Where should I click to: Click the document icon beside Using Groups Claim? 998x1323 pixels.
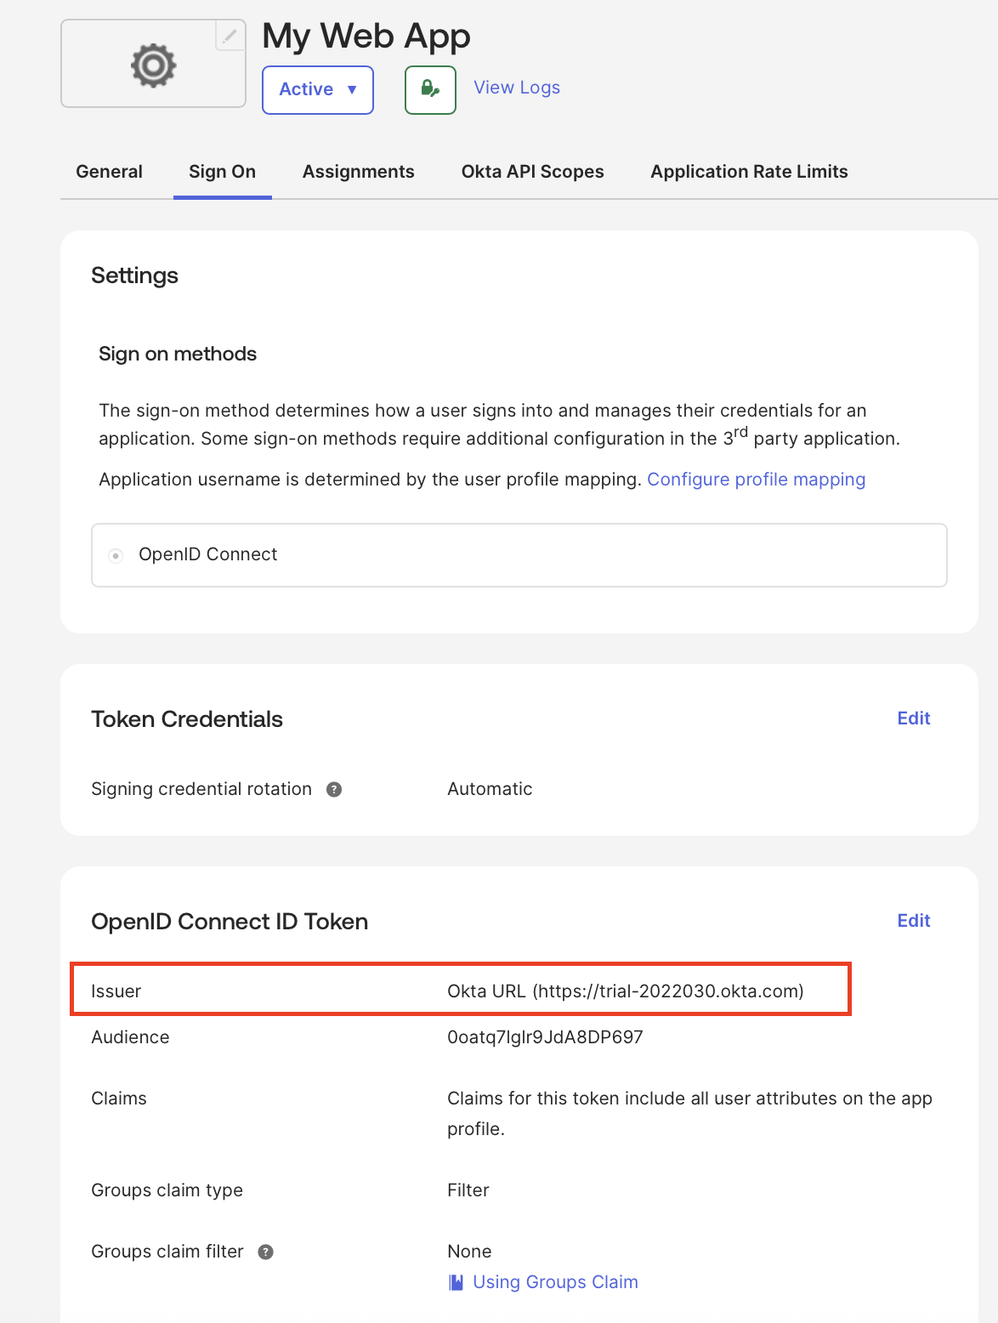456,1281
